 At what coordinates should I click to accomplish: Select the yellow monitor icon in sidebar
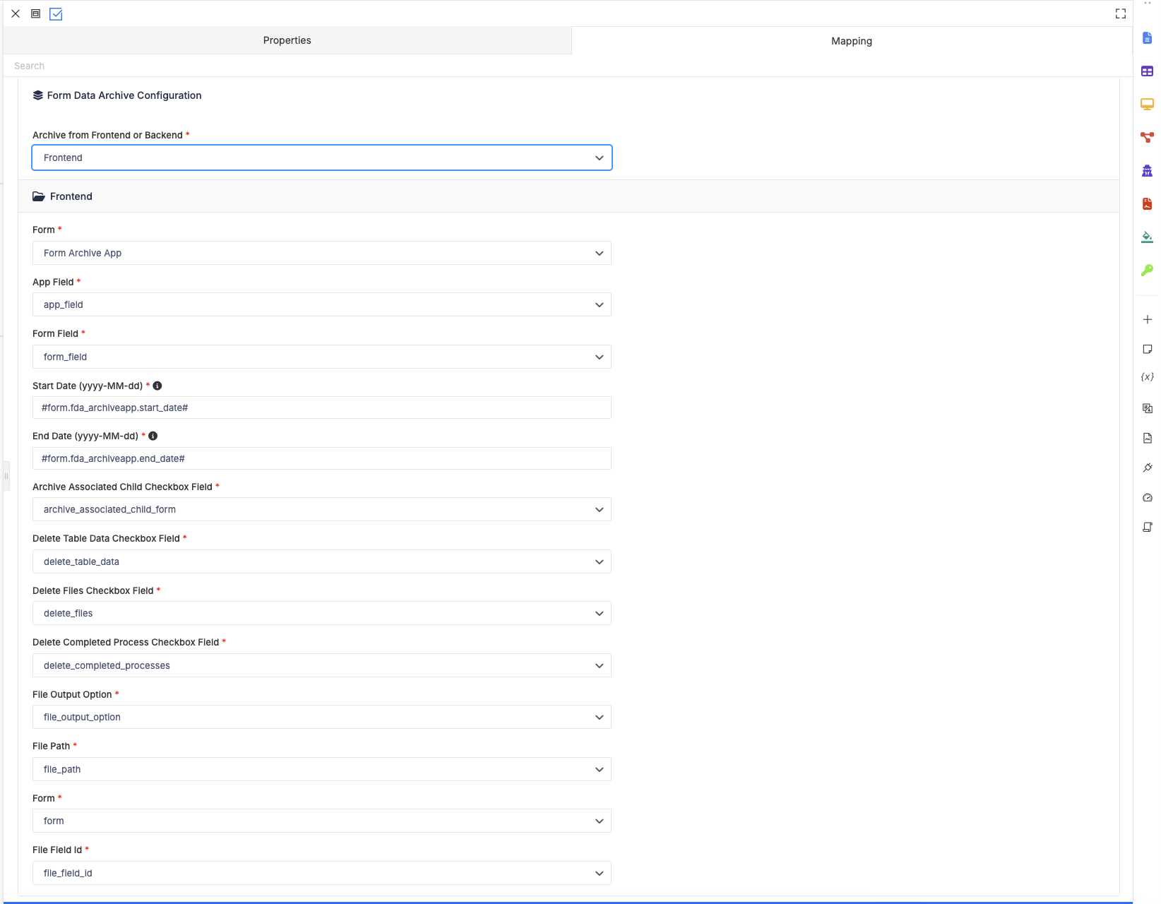click(1147, 105)
